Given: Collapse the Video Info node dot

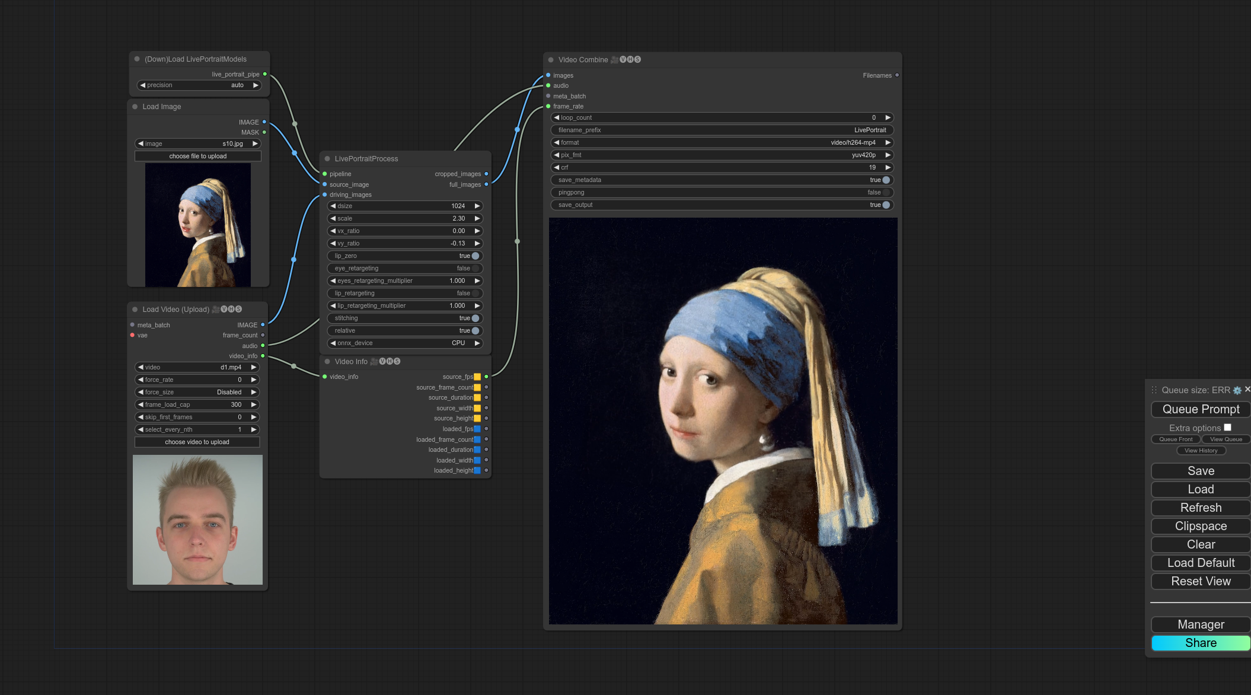Looking at the screenshot, I should [327, 361].
